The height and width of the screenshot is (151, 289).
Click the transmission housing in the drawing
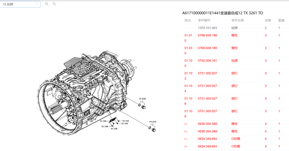[x=87, y=87]
